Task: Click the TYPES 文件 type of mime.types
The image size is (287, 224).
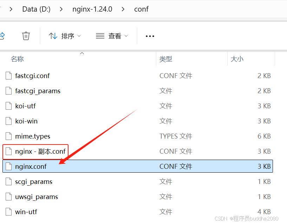Action: click(x=176, y=136)
